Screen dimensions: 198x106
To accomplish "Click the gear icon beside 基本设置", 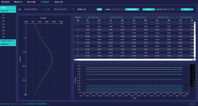I will (x=56, y=2).
